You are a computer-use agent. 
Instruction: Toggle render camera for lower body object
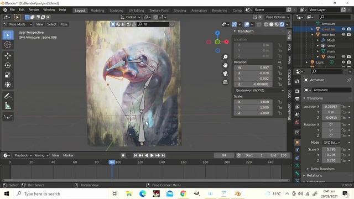point(349,29)
